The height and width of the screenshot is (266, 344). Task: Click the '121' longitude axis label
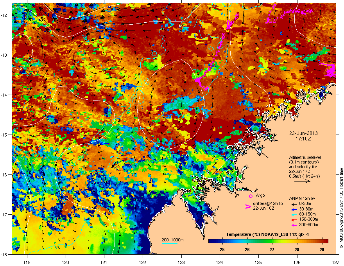(104, 262)
